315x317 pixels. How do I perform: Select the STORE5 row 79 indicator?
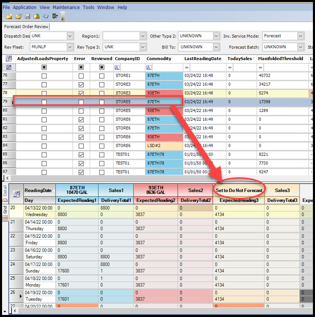coord(6,102)
